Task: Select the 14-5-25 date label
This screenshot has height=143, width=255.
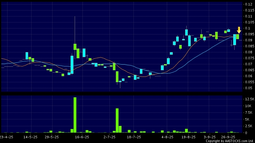Action: click(x=31, y=137)
